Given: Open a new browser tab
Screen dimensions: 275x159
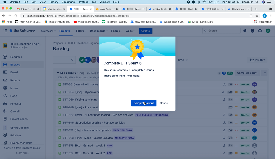Looking at the screenshot, I should click(x=256, y=9).
